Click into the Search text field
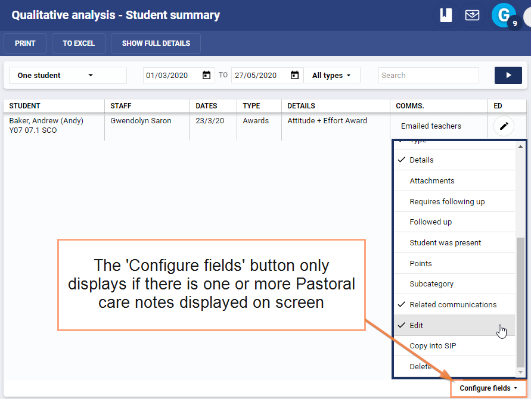The height and width of the screenshot is (399, 531). 428,76
